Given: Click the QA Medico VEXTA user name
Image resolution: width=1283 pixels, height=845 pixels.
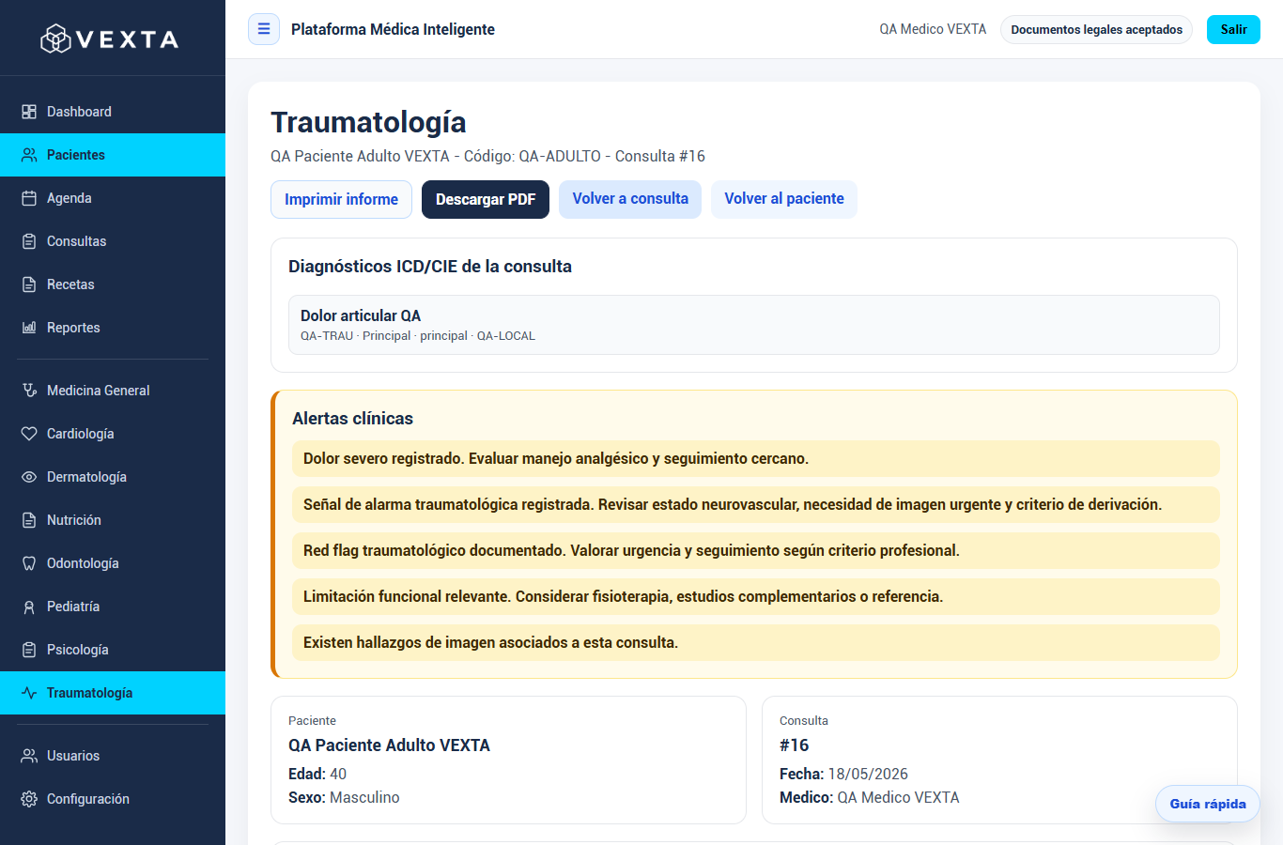Looking at the screenshot, I should 933,29.
